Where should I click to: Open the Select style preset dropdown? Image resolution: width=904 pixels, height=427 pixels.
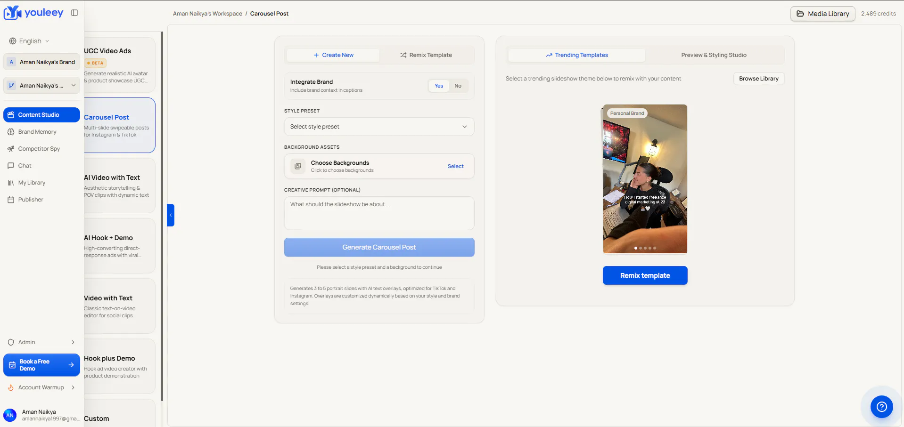click(x=379, y=127)
